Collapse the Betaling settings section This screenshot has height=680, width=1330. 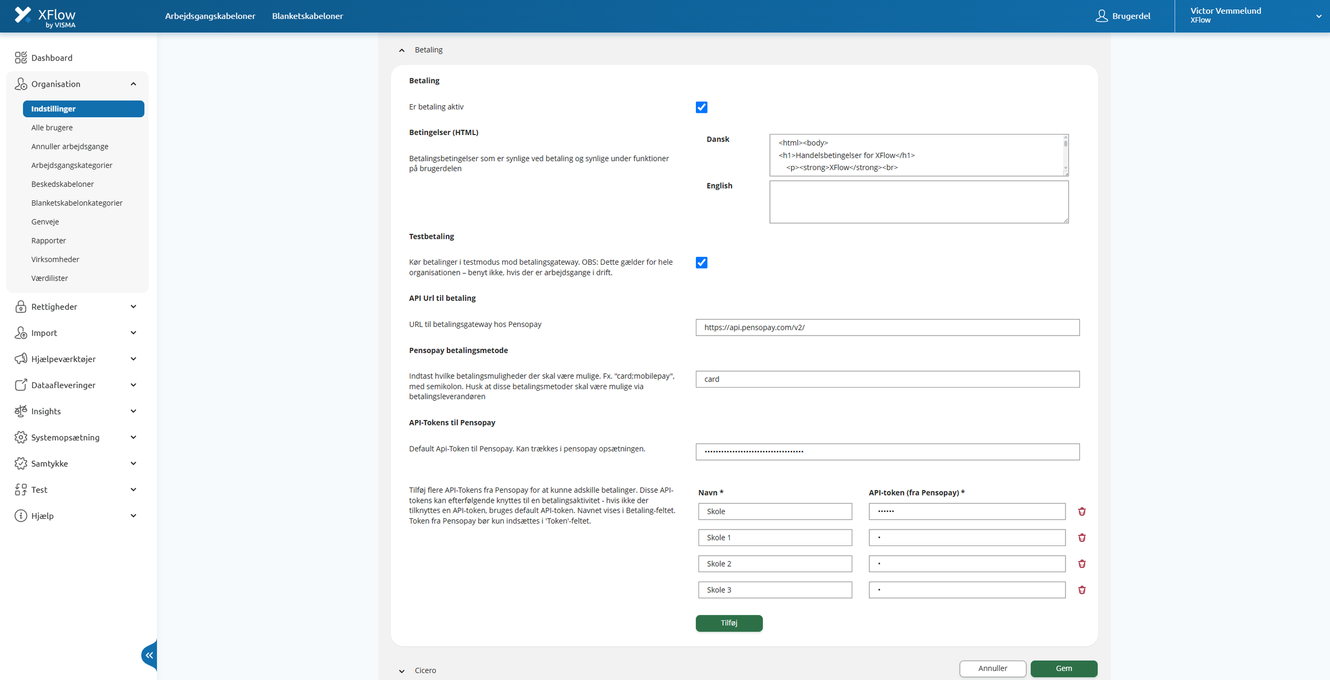[x=402, y=50]
